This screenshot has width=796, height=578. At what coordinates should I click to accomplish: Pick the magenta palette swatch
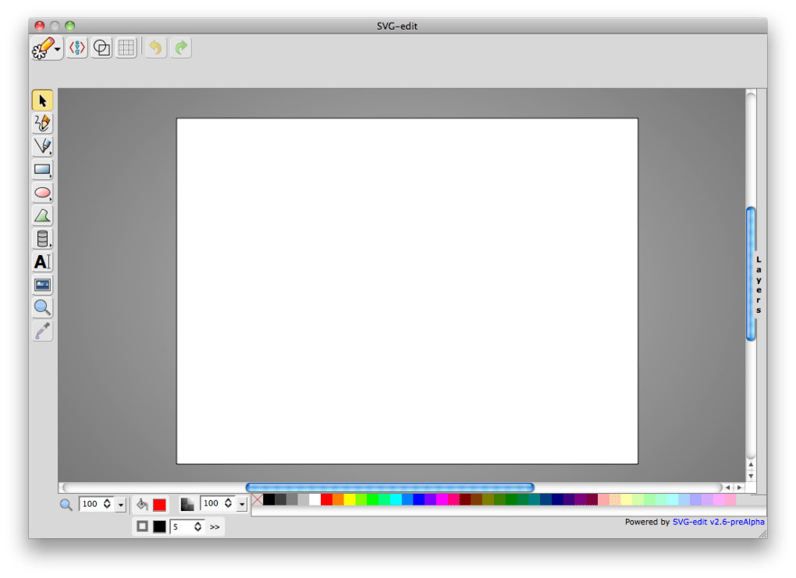(x=442, y=500)
